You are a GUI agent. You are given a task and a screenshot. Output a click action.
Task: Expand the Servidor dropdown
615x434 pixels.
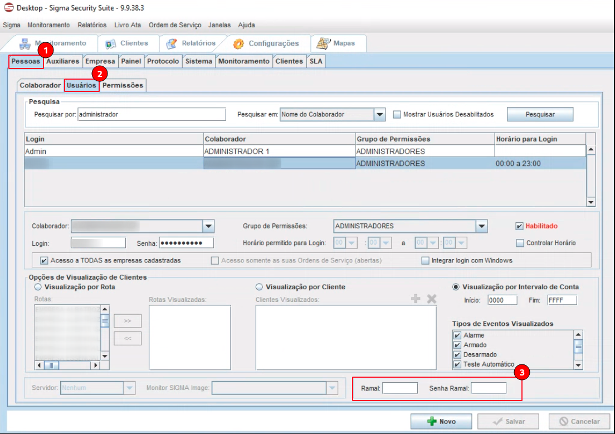pyautogui.click(x=129, y=388)
